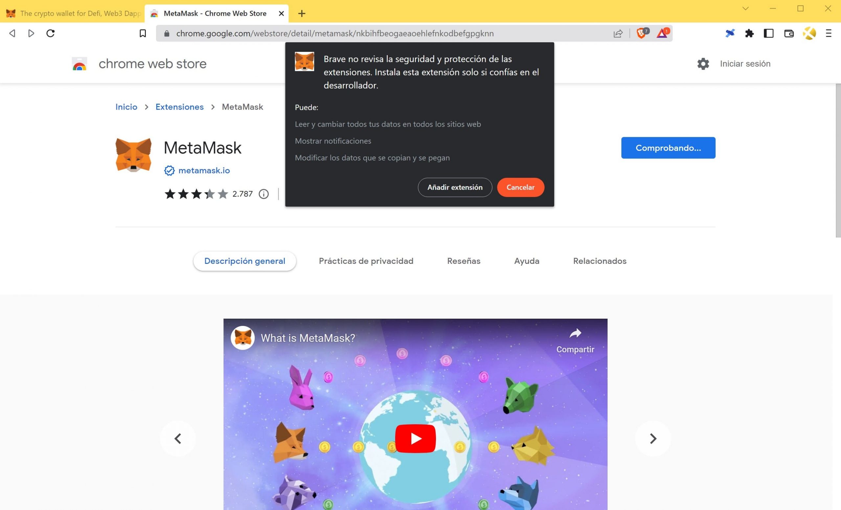This screenshot has width=841, height=510.
Task: Go forward with browser forward arrow
Action: point(31,33)
